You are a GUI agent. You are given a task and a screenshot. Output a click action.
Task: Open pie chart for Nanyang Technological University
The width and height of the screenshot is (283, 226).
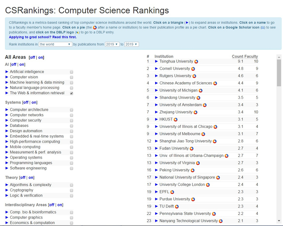pyautogui.click(x=221, y=221)
